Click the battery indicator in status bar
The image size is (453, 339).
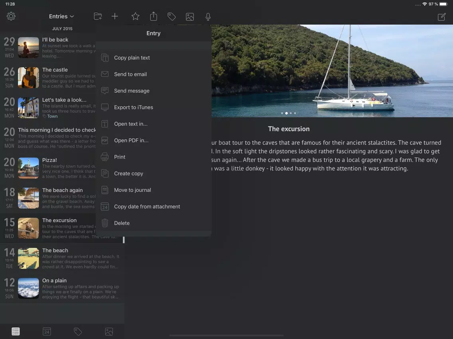point(443,4)
